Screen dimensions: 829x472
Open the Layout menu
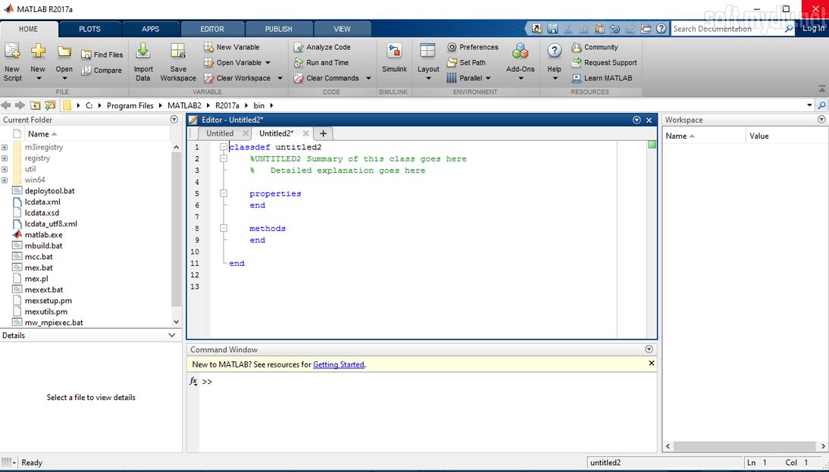pos(428,61)
